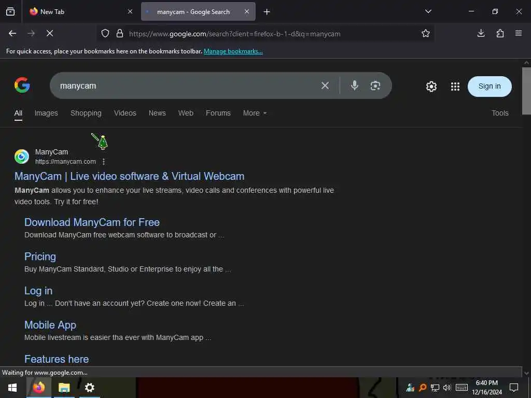Open the https://manycam.com URL text
Image resolution: width=531 pixels, height=398 pixels.
[65, 162]
